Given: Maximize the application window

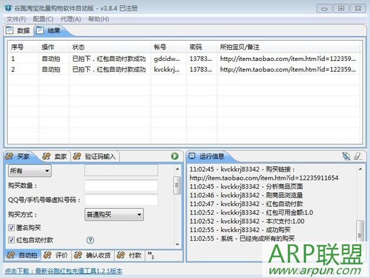Looking at the screenshot, I should pos(341,8).
